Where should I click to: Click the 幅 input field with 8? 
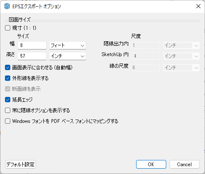[x=32, y=45]
